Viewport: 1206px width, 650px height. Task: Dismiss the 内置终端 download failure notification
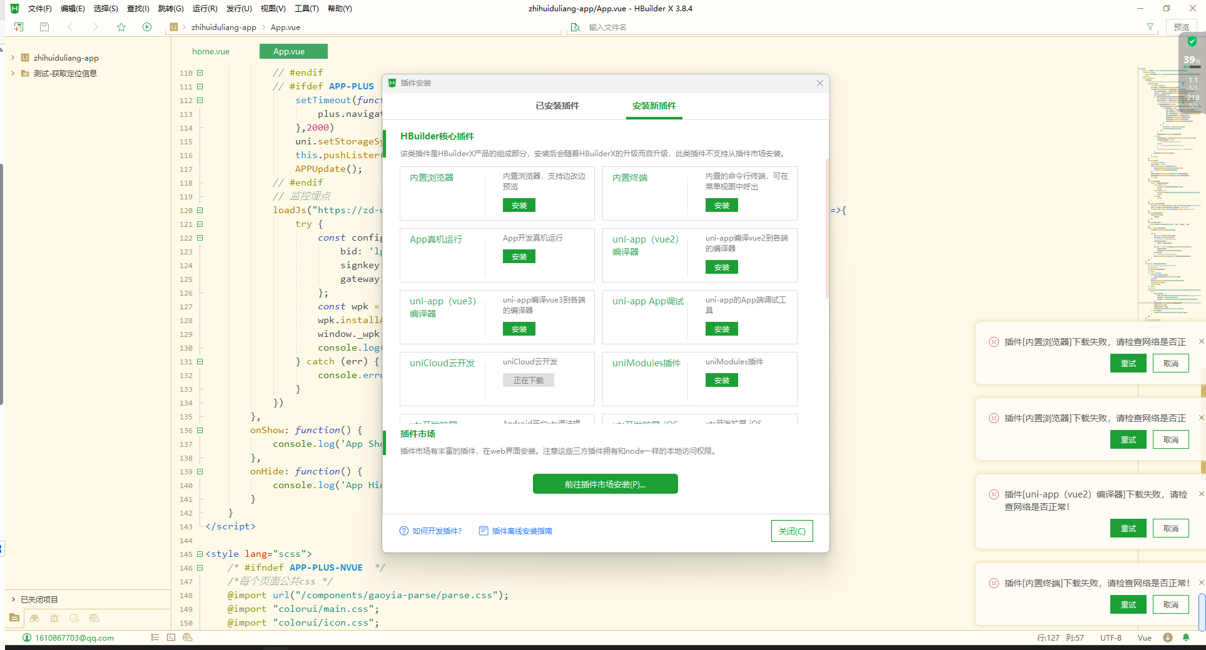click(x=1201, y=582)
